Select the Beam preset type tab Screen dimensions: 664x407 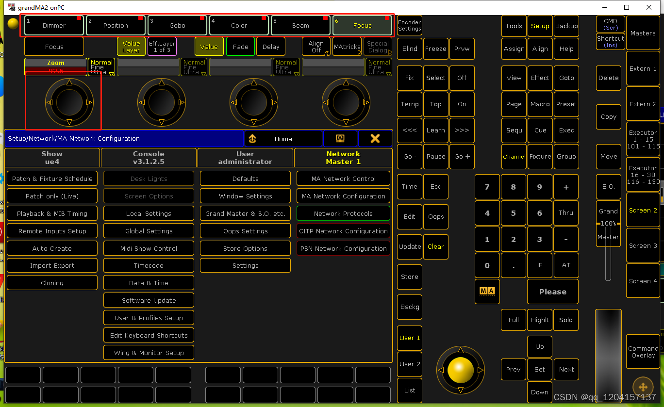300,25
